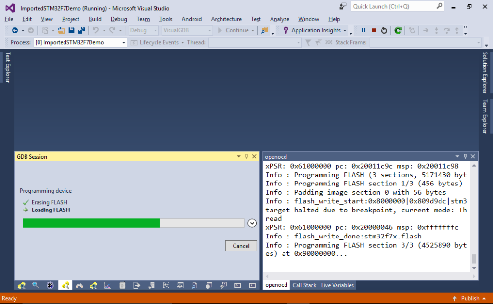
Task: Cancel the FLASH programming operation
Action: coord(241,245)
